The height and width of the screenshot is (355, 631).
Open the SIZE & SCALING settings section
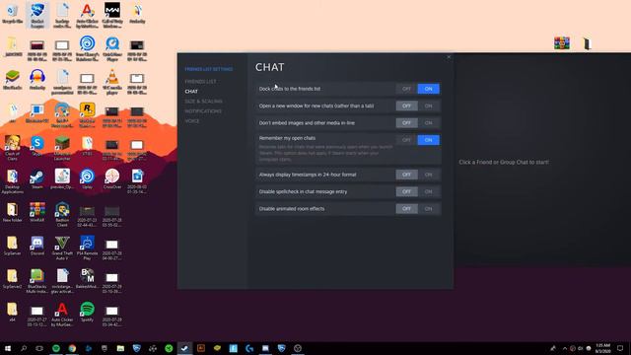[203, 102]
